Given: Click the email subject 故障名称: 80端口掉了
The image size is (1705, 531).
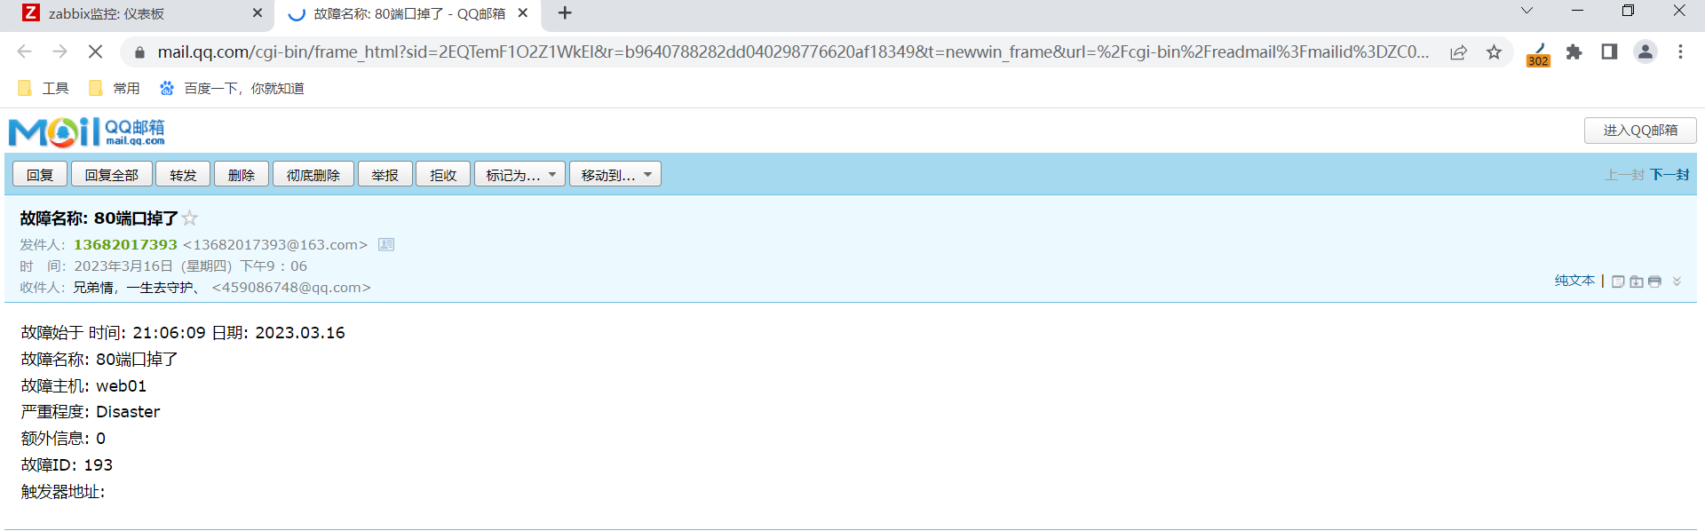Looking at the screenshot, I should (x=99, y=218).
